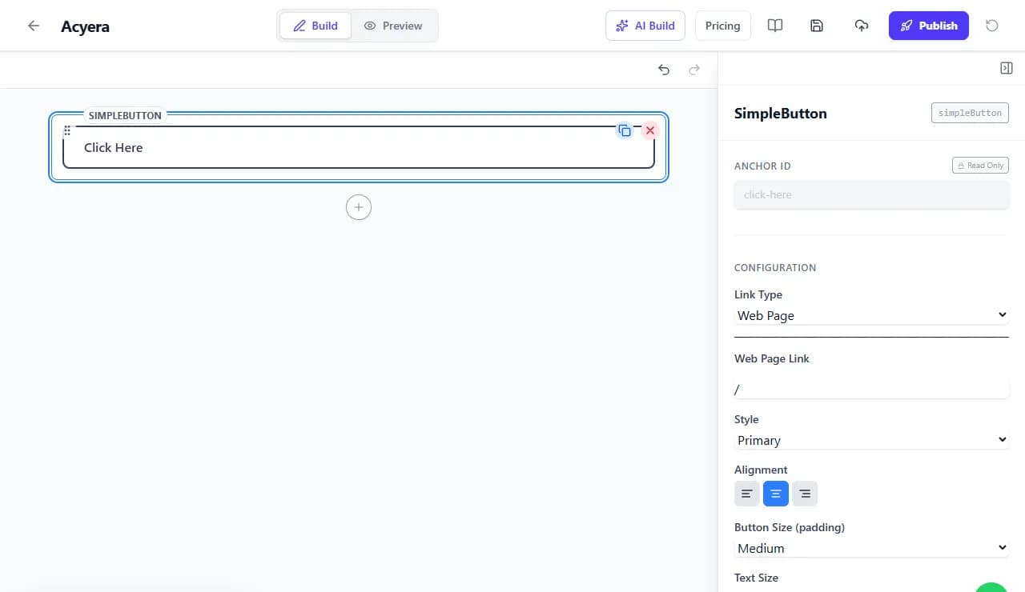This screenshot has width=1025, height=592.
Task: Click the SimpleButton heading in properties panel
Action: [x=781, y=114]
